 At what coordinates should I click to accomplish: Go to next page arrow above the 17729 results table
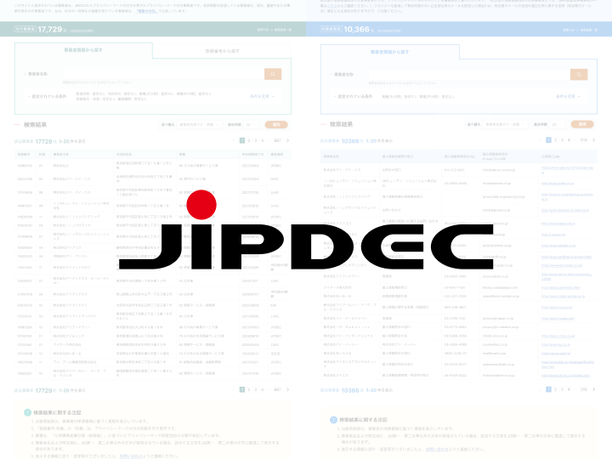point(288,140)
